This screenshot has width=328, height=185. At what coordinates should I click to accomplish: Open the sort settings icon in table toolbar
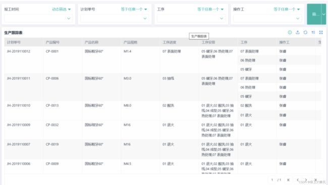[x=313, y=32]
